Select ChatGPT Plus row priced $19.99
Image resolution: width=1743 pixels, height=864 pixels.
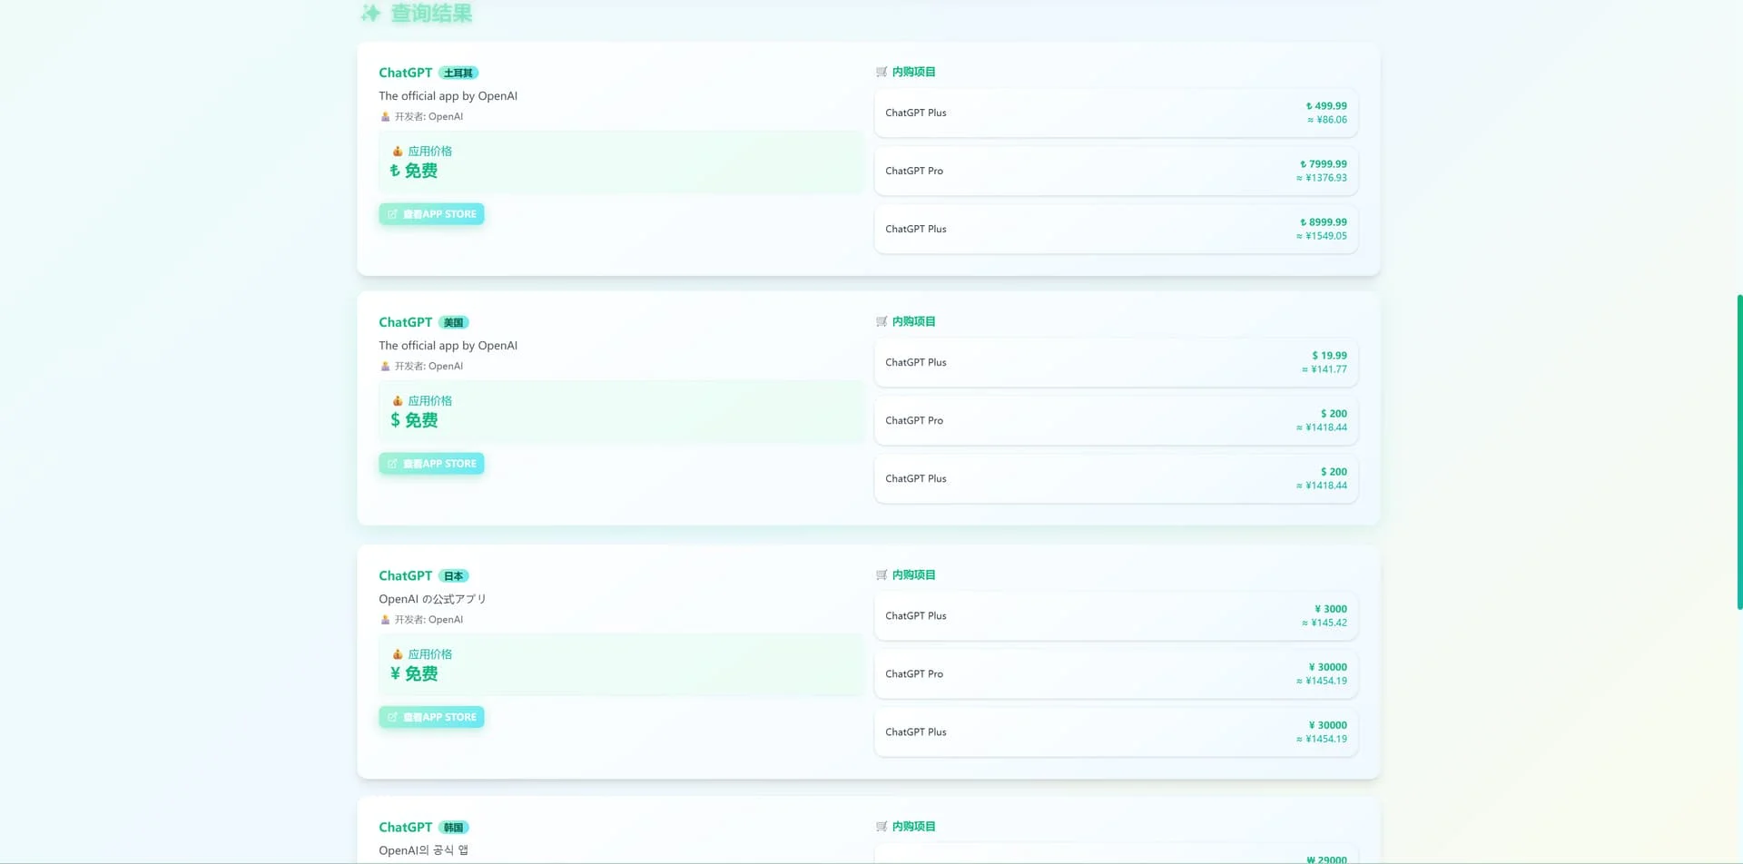[x=1116, y=362]
